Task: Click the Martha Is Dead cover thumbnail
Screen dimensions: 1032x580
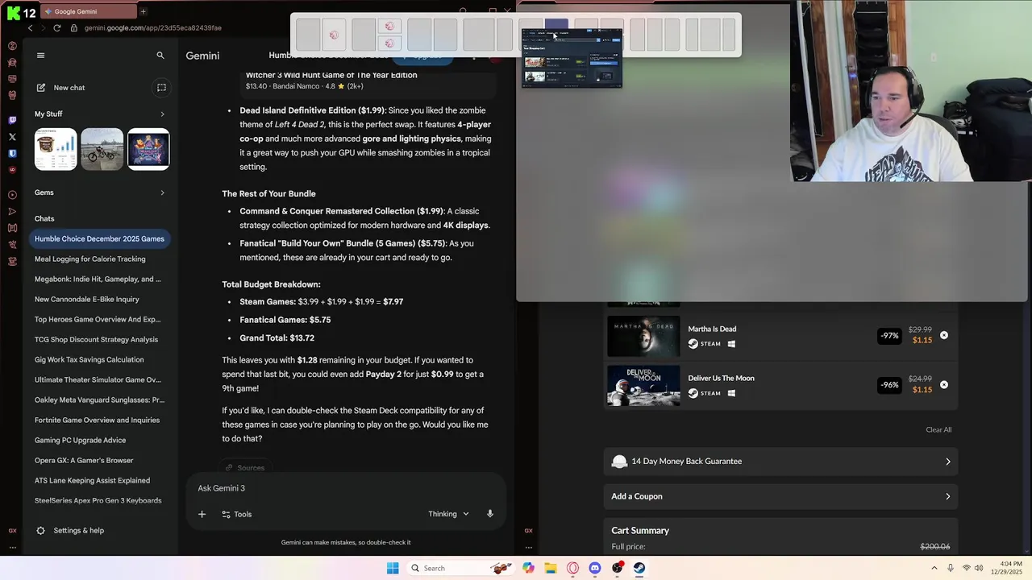Action: [643, 335]
